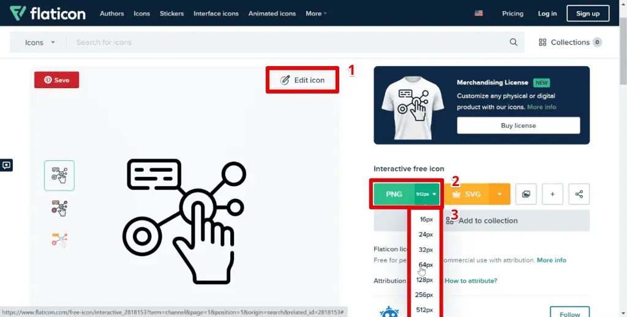
Task: Click the plus add icon button
Action: [x=552, y=194]
